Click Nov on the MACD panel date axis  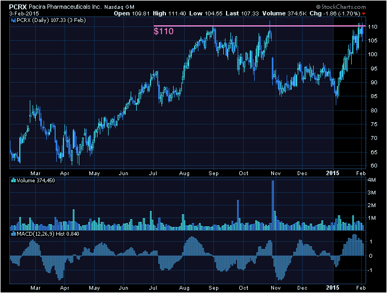pos(276,288)
